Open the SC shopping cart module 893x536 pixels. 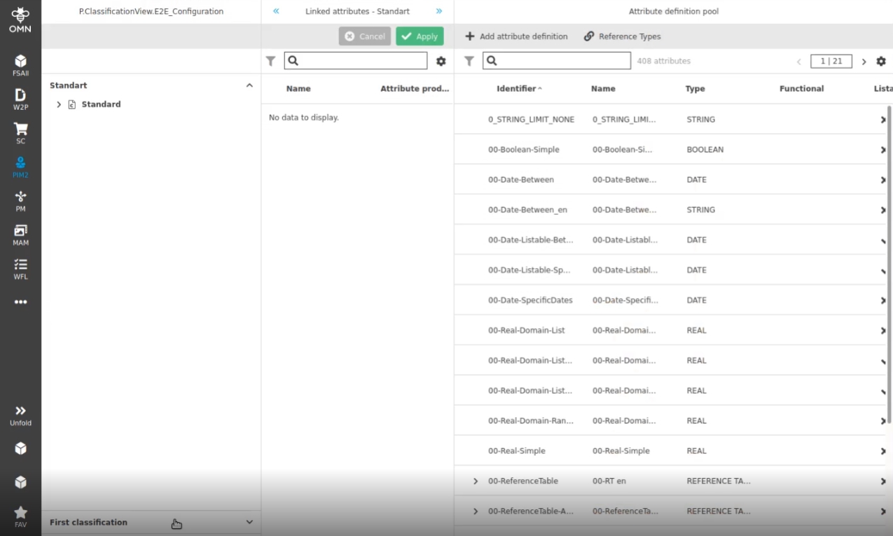(x=20, y=133)
